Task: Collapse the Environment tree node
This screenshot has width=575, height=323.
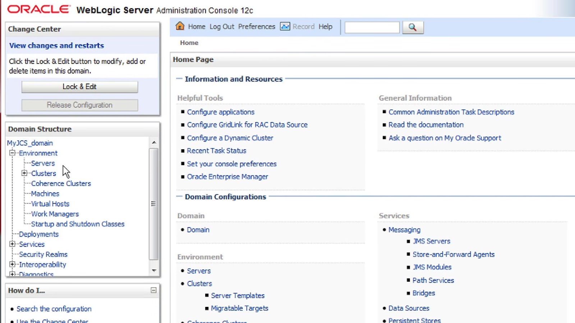Action: pos(12,153)
